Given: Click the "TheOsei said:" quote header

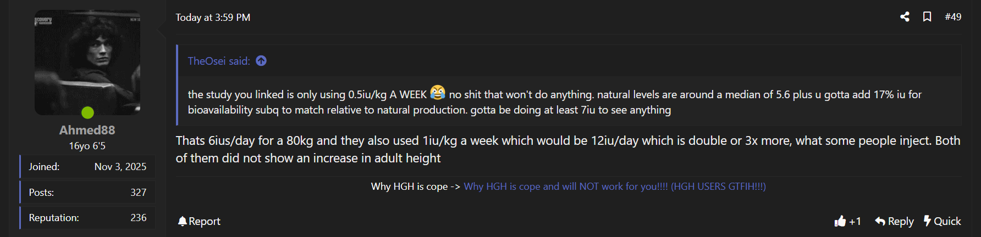Looking at the screenshot, I should click(219, 61).
